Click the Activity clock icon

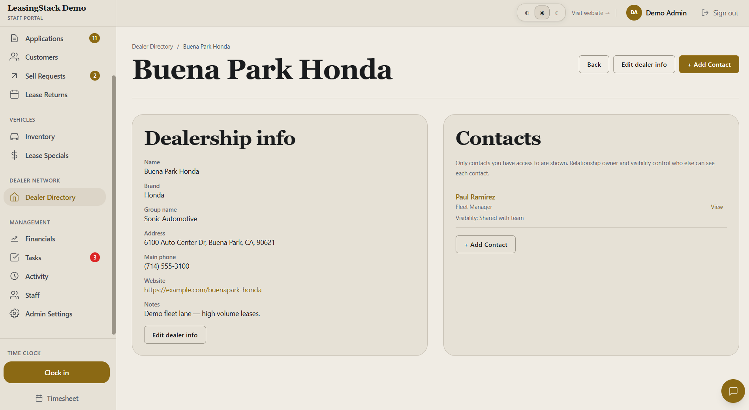(x=15, y=276)
